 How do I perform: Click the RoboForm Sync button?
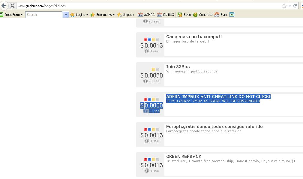(x=221, y=15)
